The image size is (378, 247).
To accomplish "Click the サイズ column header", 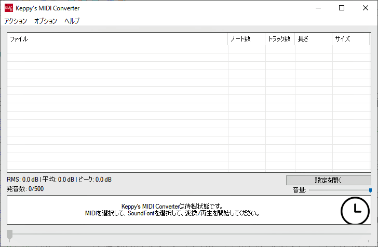I will coord(351,39).
